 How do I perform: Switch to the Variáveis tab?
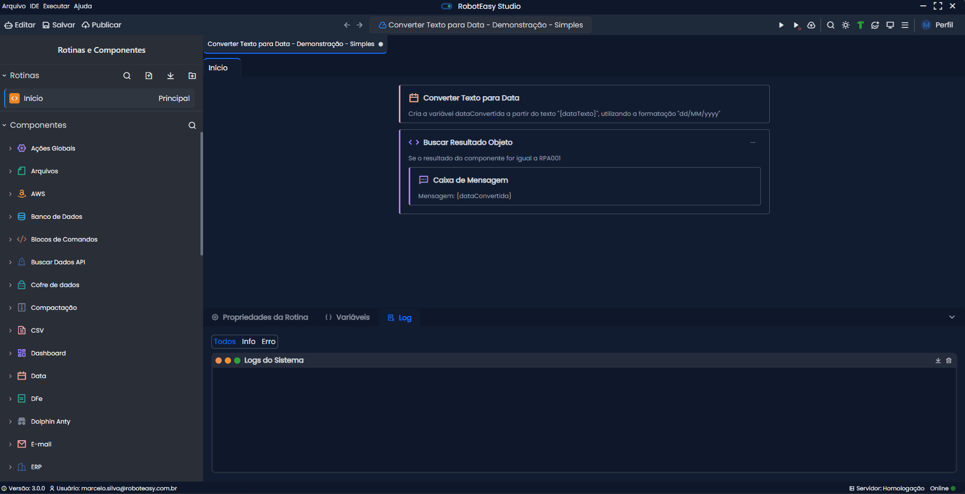[348, 318]
